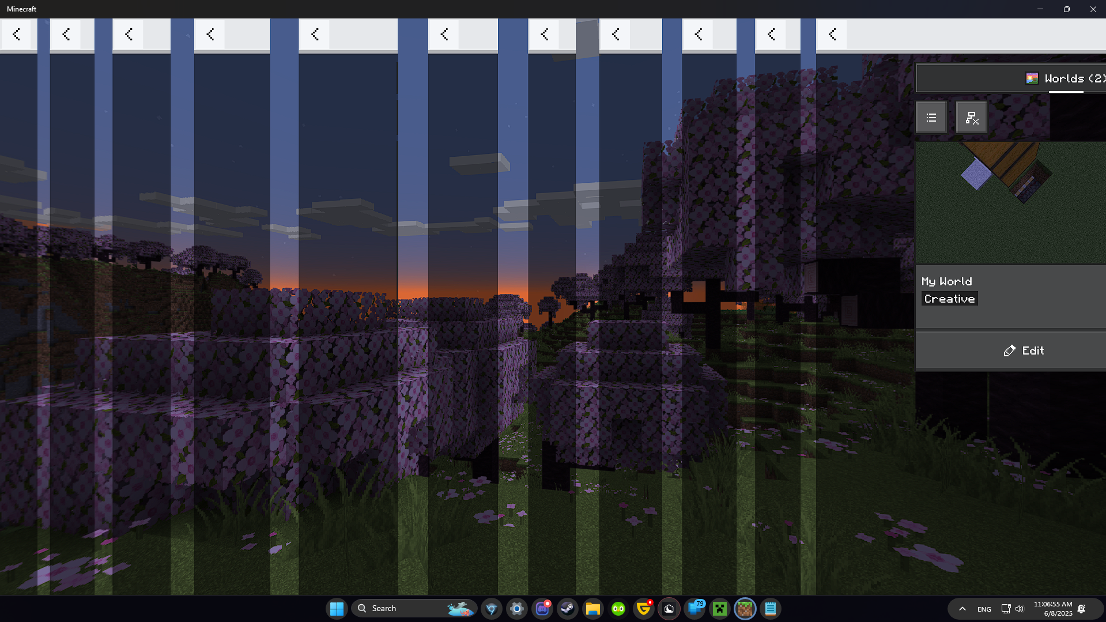Viewport: 1106px width, 622px height.
Task: Open File Explorer from the taskbar
Action: pyautogui.click(x=593, y=609)
